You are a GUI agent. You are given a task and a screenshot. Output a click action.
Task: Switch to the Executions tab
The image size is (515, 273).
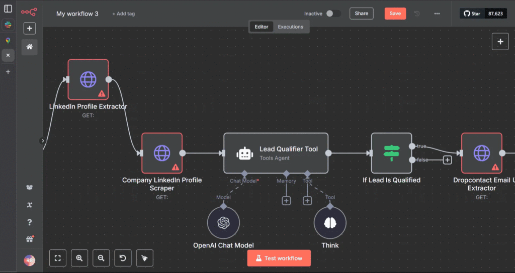(291, 27)
